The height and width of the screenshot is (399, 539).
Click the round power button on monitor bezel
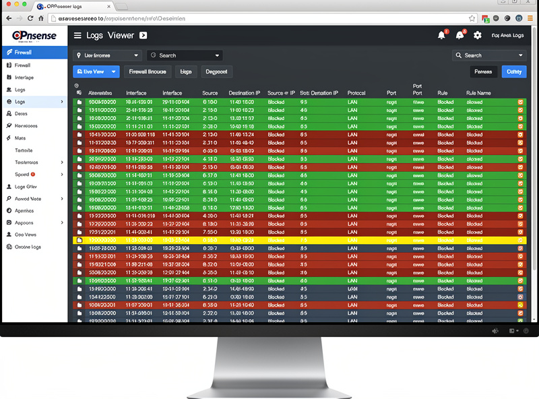[x=526, y=331]
